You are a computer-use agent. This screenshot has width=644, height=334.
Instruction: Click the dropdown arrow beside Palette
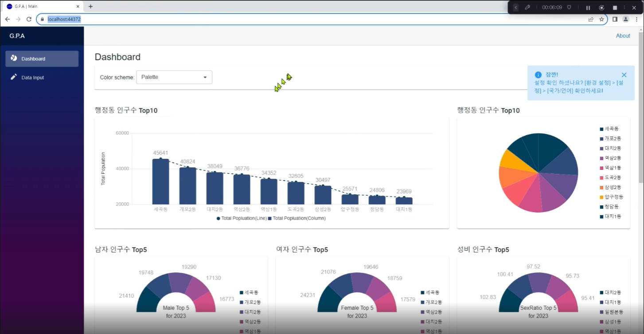205,77
